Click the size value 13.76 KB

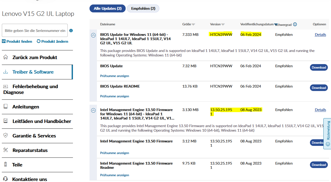tap(190, 86)
